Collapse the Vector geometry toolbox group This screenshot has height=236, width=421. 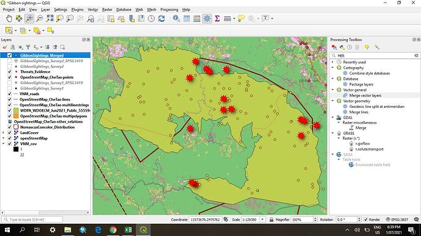[x=333, y=101]
